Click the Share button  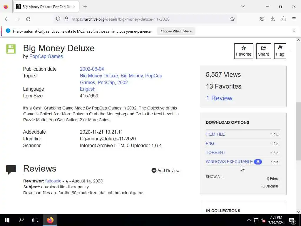(x=264, y=51)
